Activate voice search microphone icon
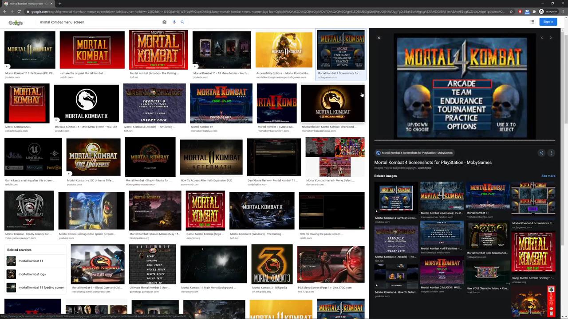The height and width of the screenshot is (319, 568). pyautogui.click(x=174, y=22)
